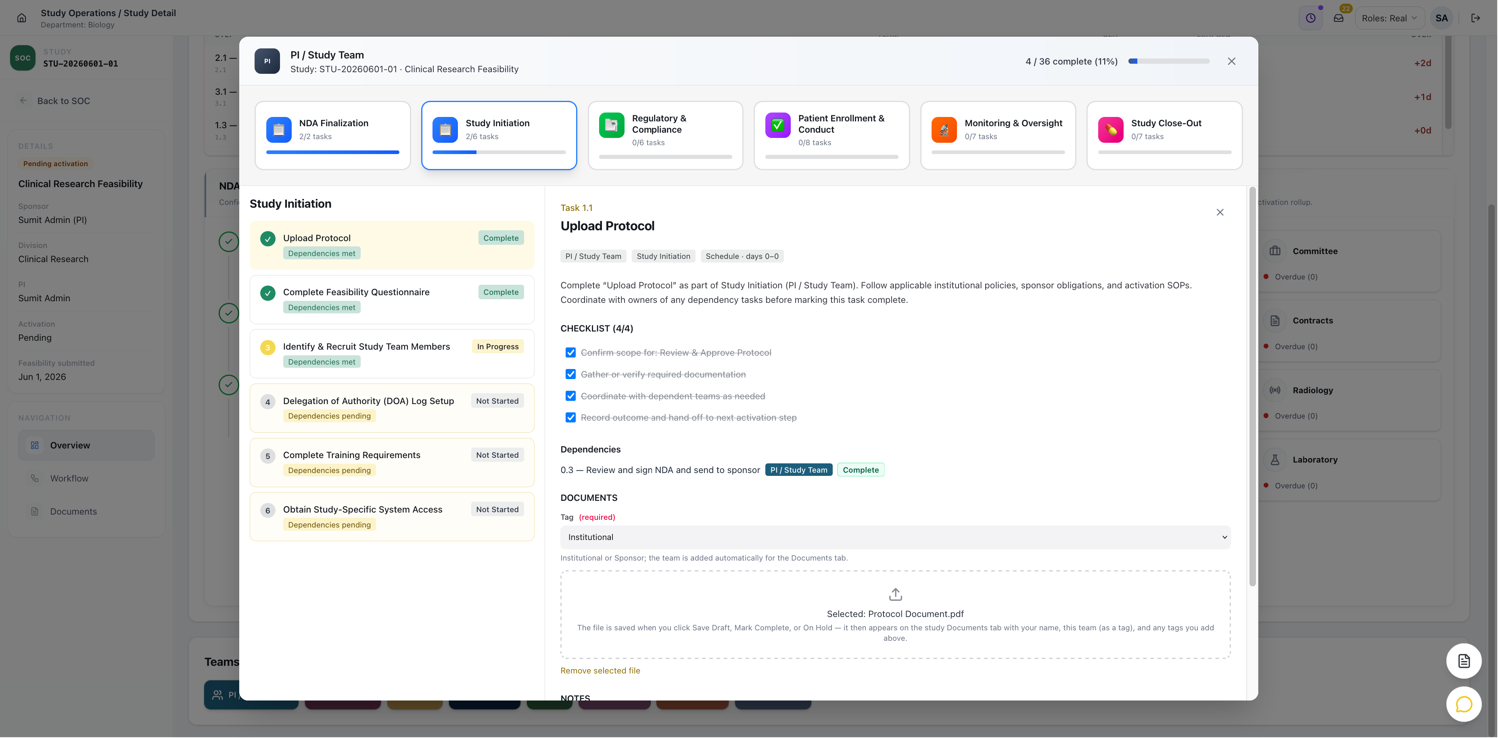
Task: Click the green check by Complete Feasibility Questionnaire
Action: [x=267, y=293]
